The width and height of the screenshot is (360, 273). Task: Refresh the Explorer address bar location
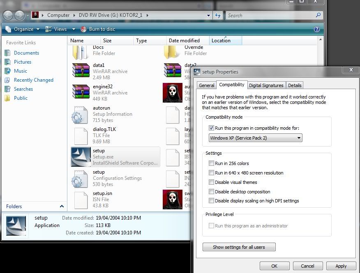tap(217, 15)
